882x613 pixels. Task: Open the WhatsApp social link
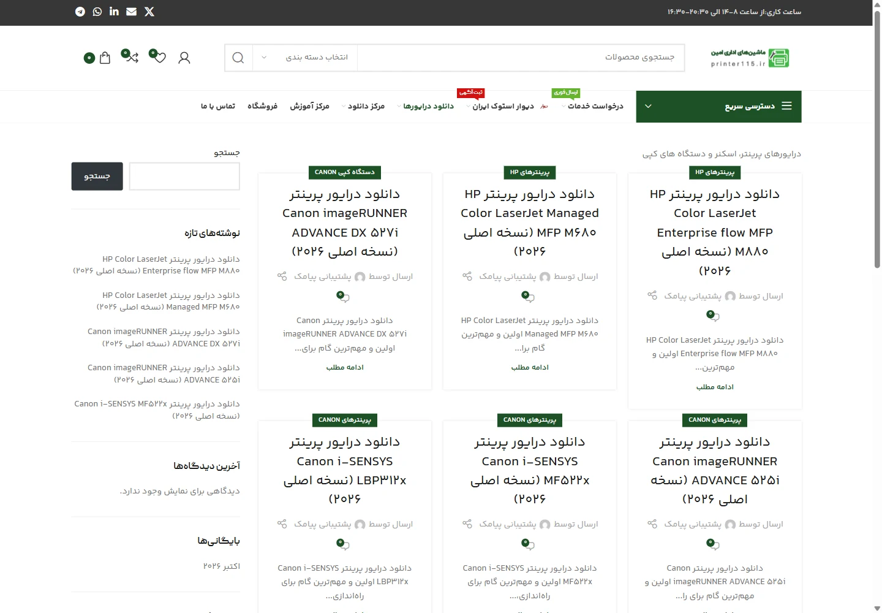[x=97, y=12]
